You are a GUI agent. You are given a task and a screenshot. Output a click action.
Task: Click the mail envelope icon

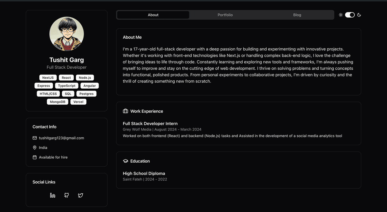pyautogui.click(x=35, y=138)
